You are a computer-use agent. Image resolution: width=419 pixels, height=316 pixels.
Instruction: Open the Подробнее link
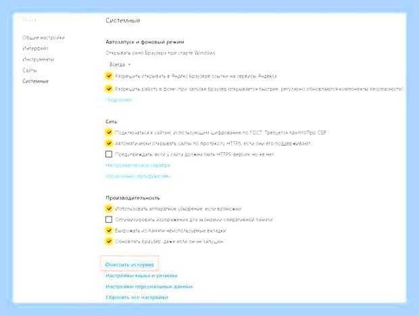click(119, 99)
